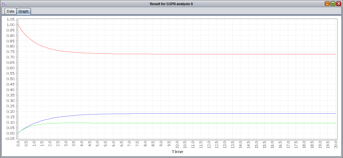Switch to the Data tab
The height and width of the screenshot is (158, 343).
[x=11, y=11]
